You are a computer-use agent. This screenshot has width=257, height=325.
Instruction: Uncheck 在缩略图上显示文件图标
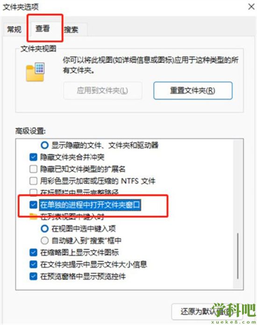click(x=33, y=252)
